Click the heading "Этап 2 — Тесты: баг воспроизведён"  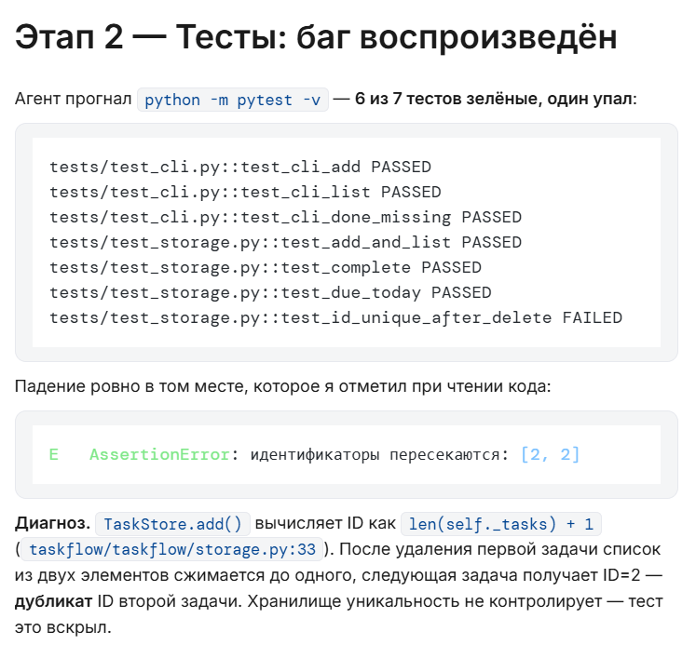point(316,37)
